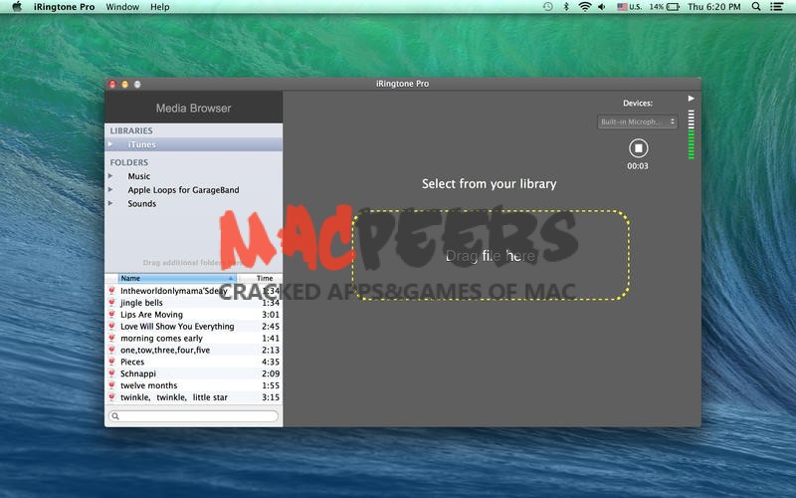Viewport: 796px width, 498px height.
Task: Click the play arrow above the level meter
Action: pyautogui.click(x=691, y=99)
